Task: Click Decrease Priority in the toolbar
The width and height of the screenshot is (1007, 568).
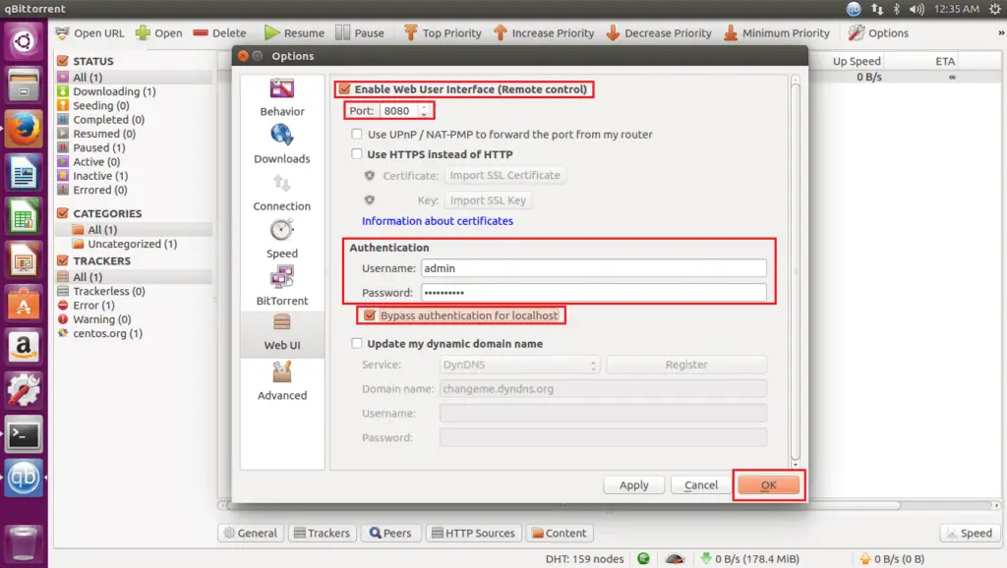Action: (659, 32)
